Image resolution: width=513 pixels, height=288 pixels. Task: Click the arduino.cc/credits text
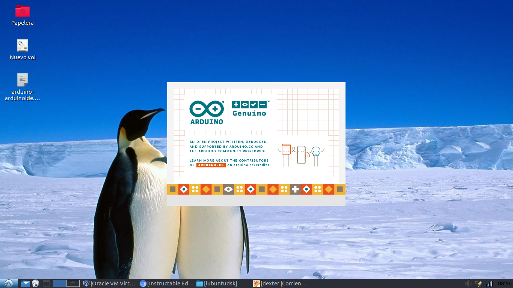coord(251,165)
